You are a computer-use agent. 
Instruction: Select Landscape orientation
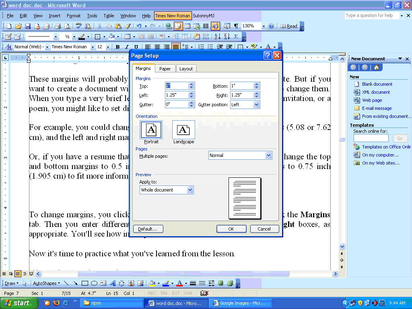click(x=183, y=130)
